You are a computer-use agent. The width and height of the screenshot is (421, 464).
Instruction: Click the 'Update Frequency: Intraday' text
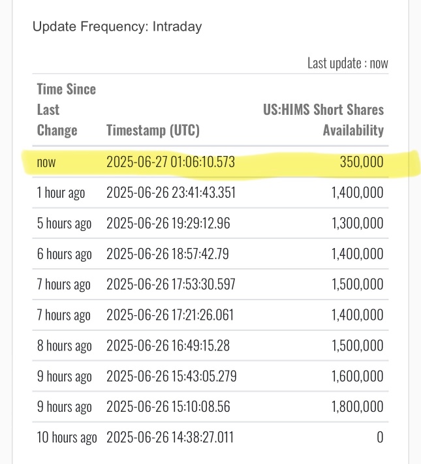pyautogui.click(x=117, y=27)
